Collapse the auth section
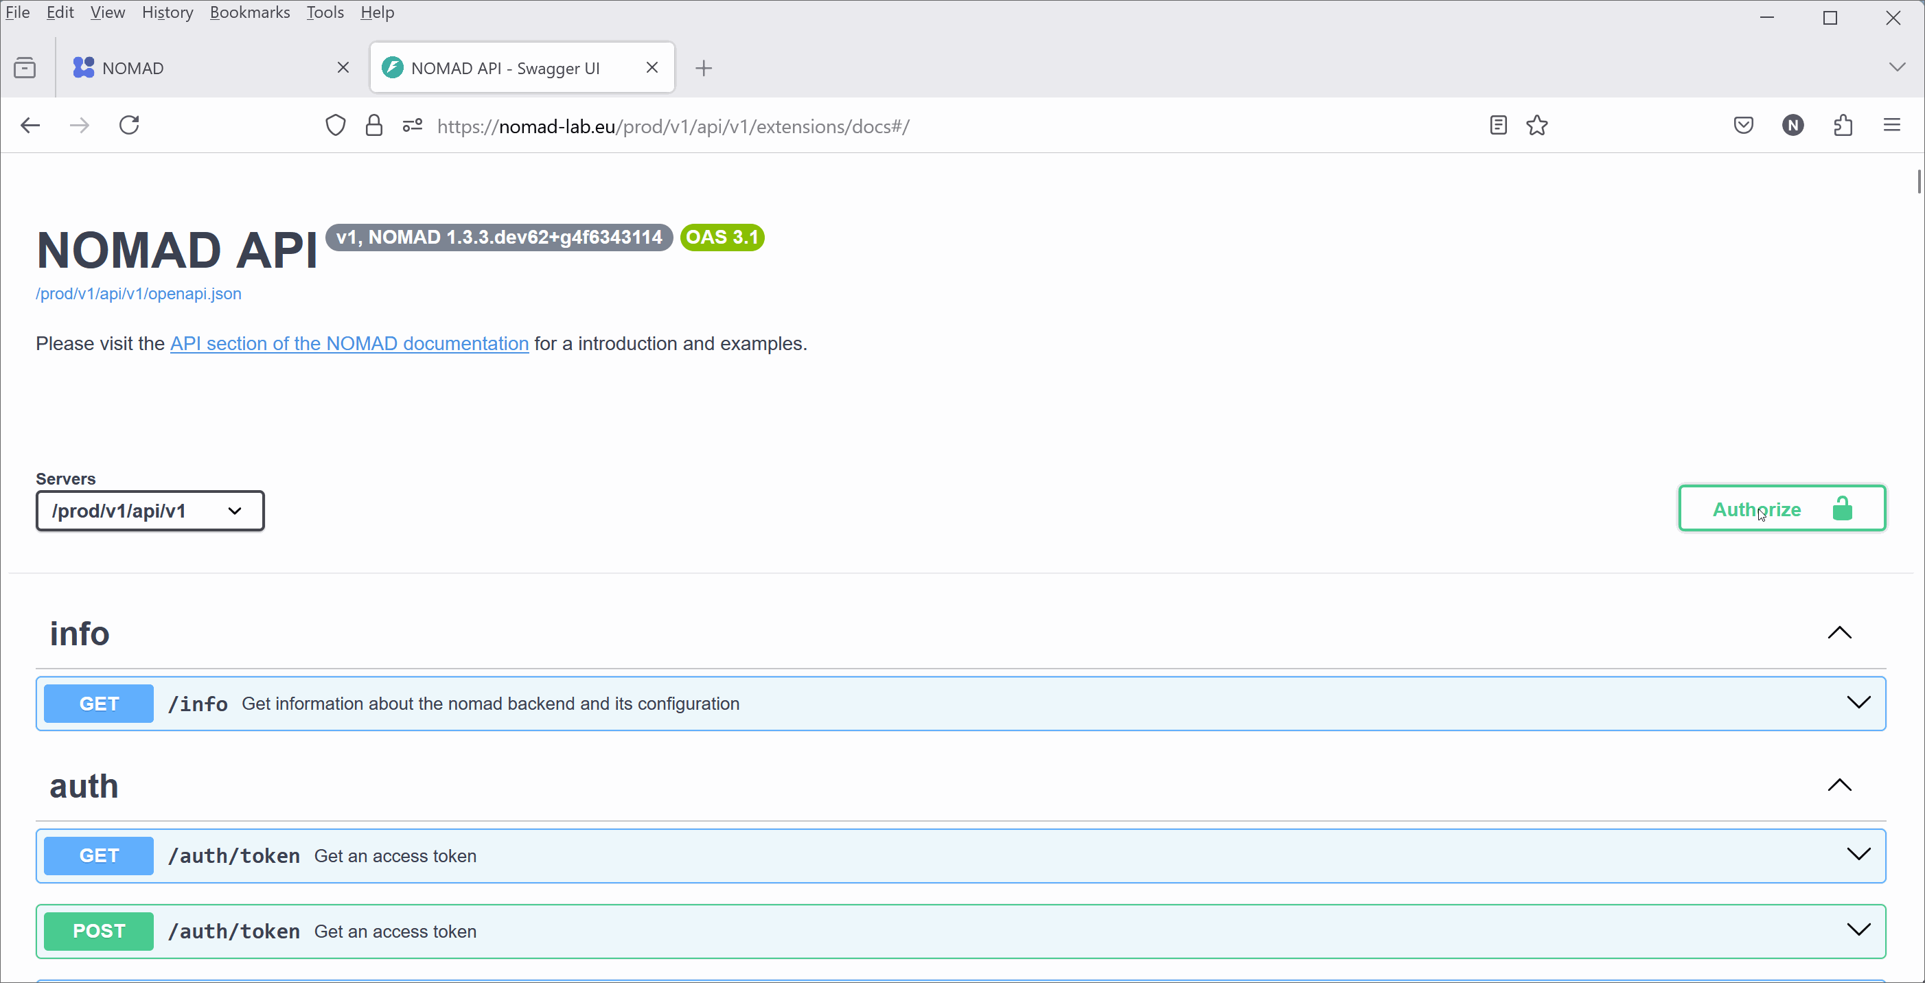Image resolution: width=1925 pixels, height=983 pixels. (x=1840, y=785)
